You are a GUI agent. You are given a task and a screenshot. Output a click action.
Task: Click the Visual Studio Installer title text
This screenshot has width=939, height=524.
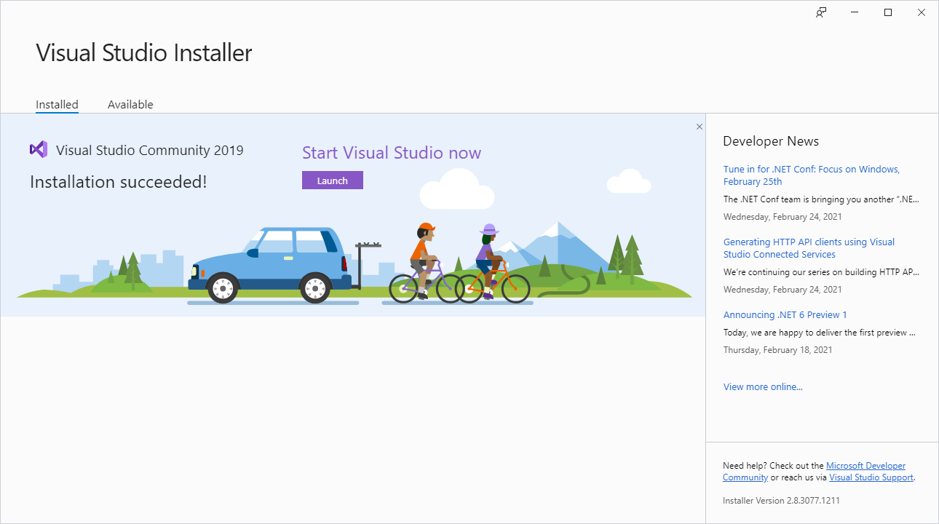(x=144, y=53)
